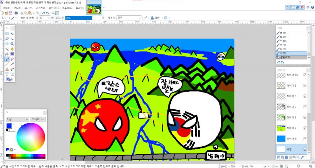Screen dimensions: 315x168
Task: Select the Pencil tool
Action: (7, 64)
